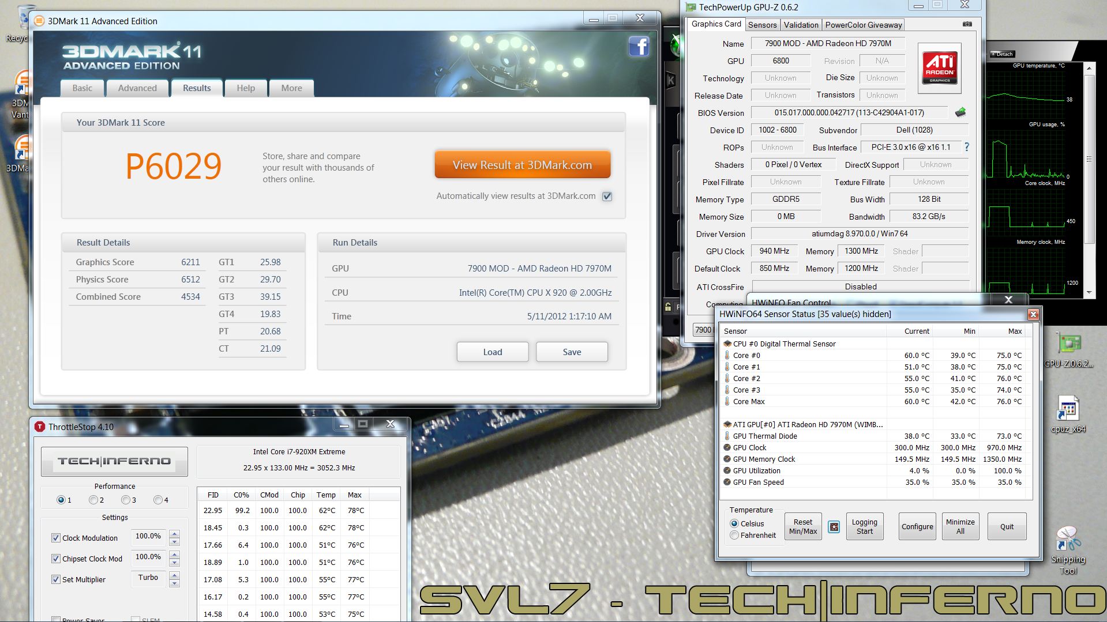Image resolution: width=1107 pixels, height=622 pixels.
Task: Select performance profile 2 in ThrottleStop
Action: [x=93, y=500]
